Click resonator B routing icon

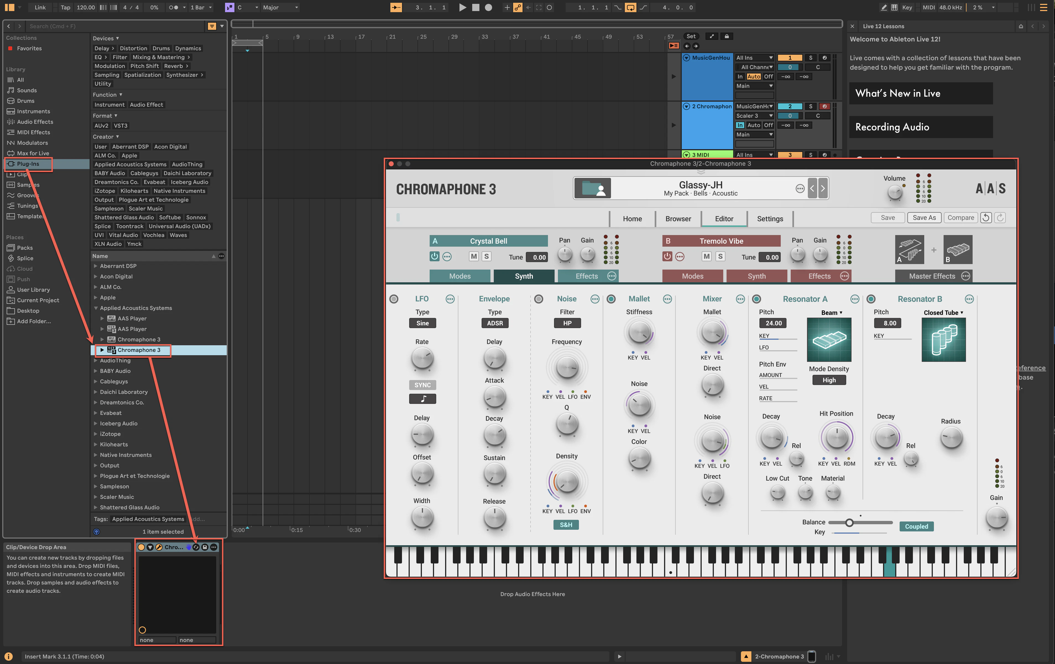pyautogui.click(x=958, y=249)
